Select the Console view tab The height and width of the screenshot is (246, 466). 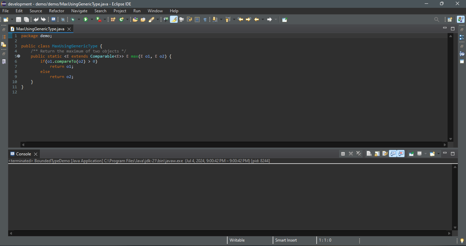pos(24,154)
